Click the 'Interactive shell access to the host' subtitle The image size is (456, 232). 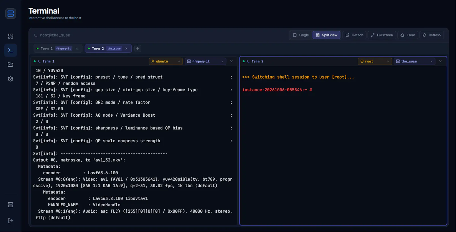click(x=55, y=18)
